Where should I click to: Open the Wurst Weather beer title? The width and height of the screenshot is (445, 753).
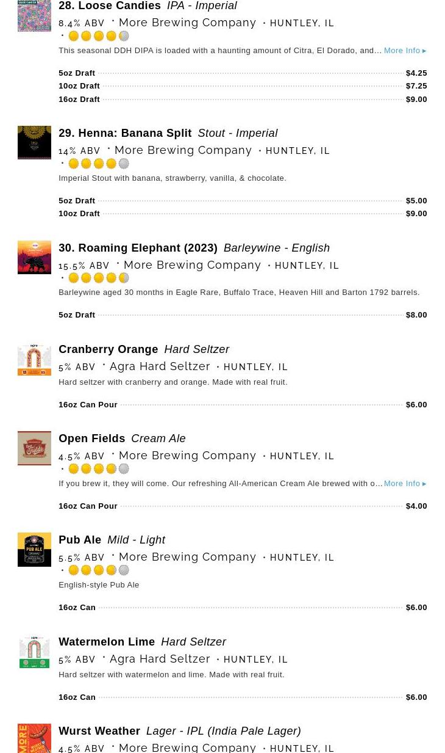pos(99,731)
